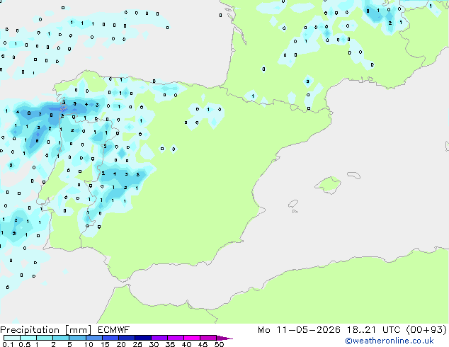The image size is (449, 347).
Task: Select the legend swatch between 0.5 and 1
Action: [x=28, y=338]
